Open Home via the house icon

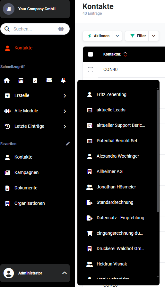(x=7, y=80)
